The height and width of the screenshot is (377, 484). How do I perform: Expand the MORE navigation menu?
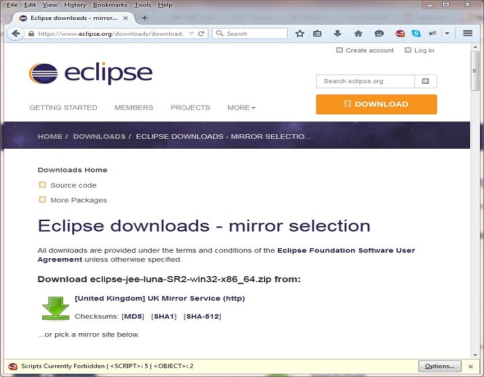pyautogui.click(x=241, y=108)
